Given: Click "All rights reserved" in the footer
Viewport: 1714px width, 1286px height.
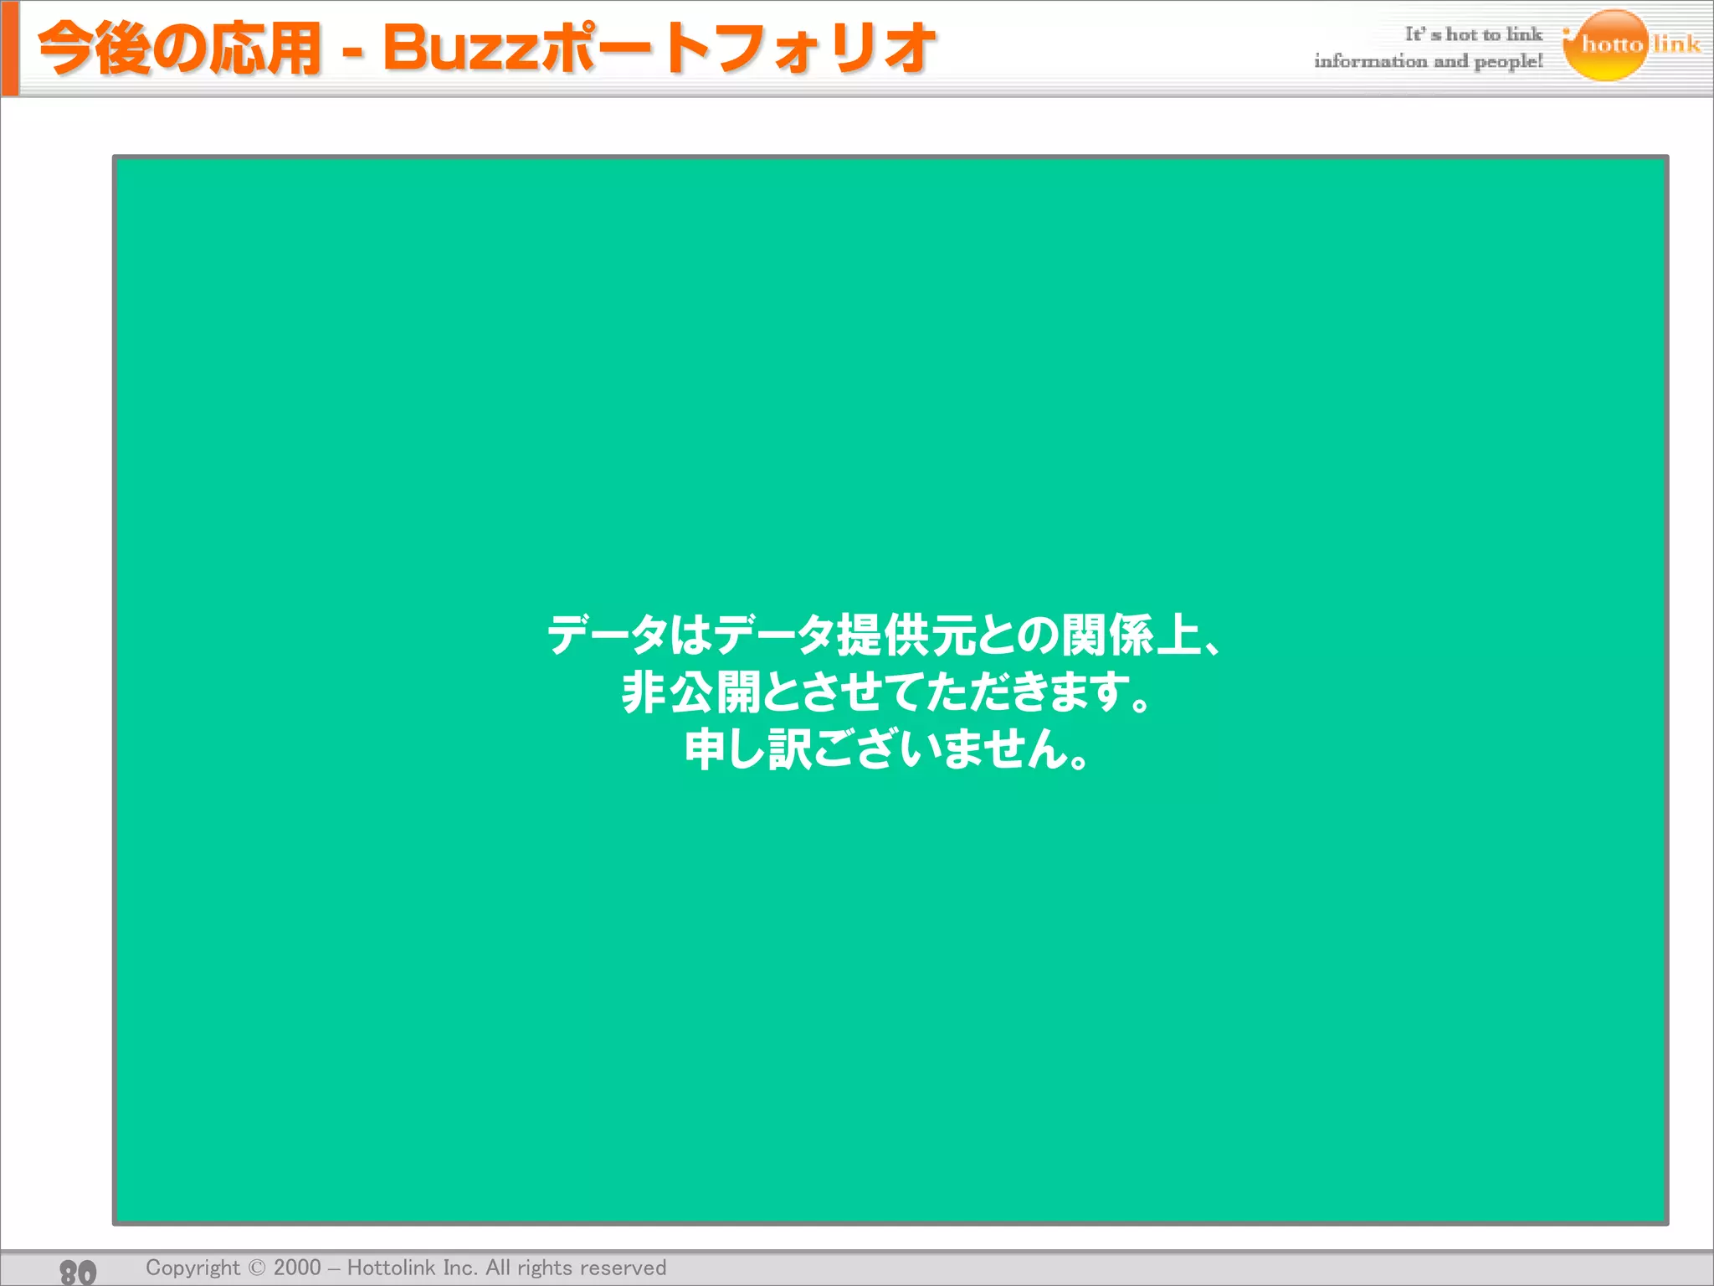Looking at the screenshot, I should point(576,1268).
